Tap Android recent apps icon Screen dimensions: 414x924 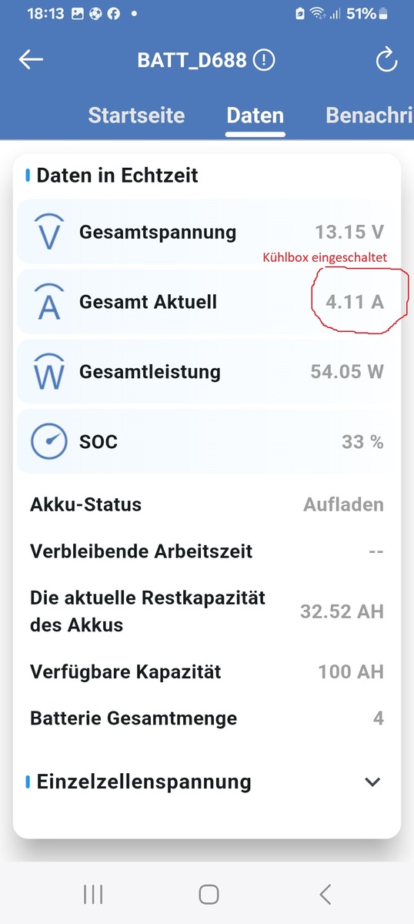point(93,894)
